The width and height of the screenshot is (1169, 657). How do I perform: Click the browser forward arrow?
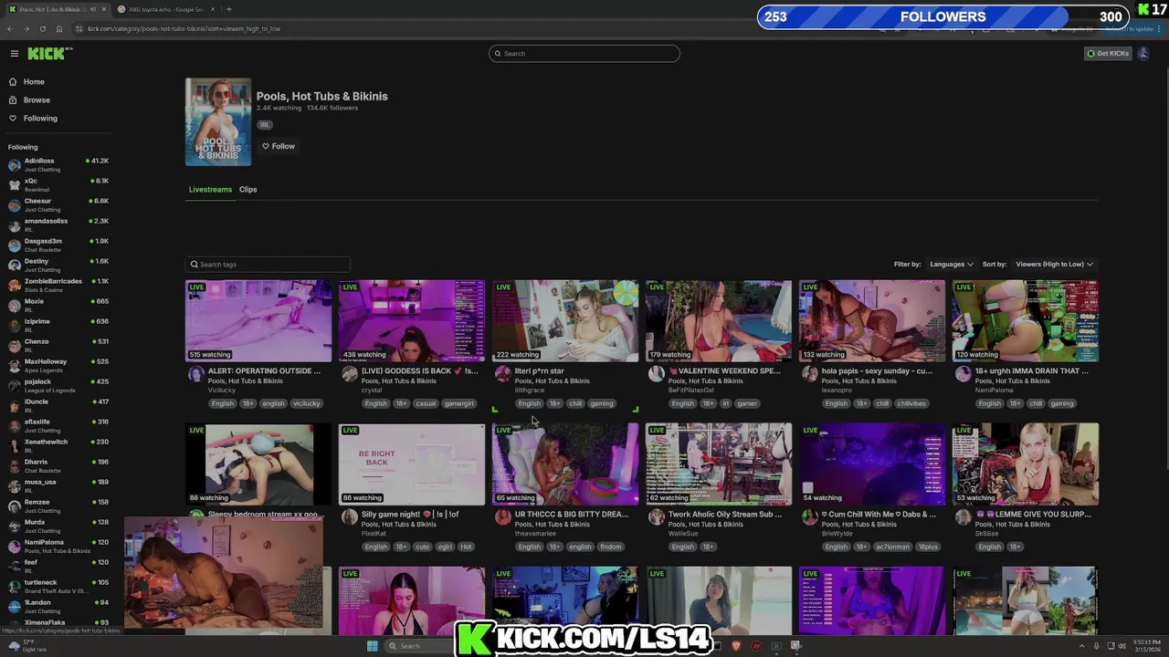[x=26, y=28]
